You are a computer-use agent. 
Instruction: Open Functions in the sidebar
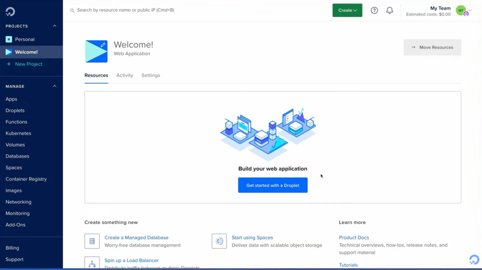click(x=16, y=122)
